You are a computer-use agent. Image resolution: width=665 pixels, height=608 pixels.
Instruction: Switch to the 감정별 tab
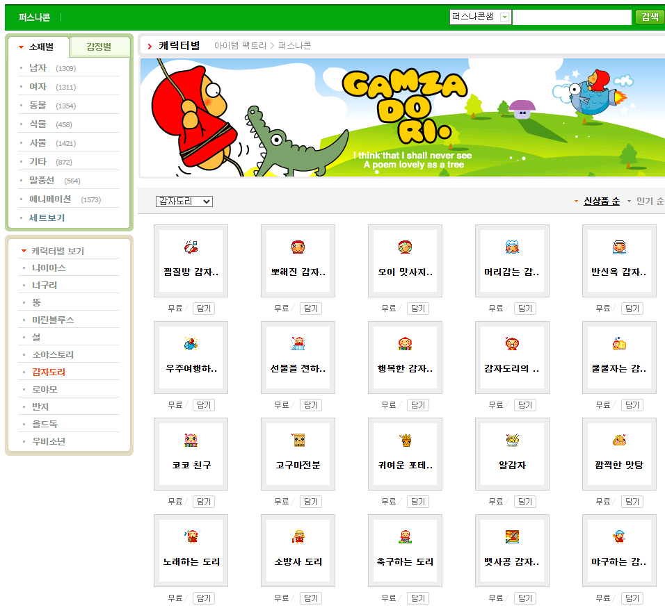pos(99,47)
